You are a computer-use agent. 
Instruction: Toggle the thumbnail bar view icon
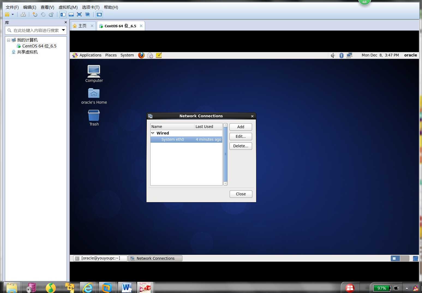coord(71,14)
